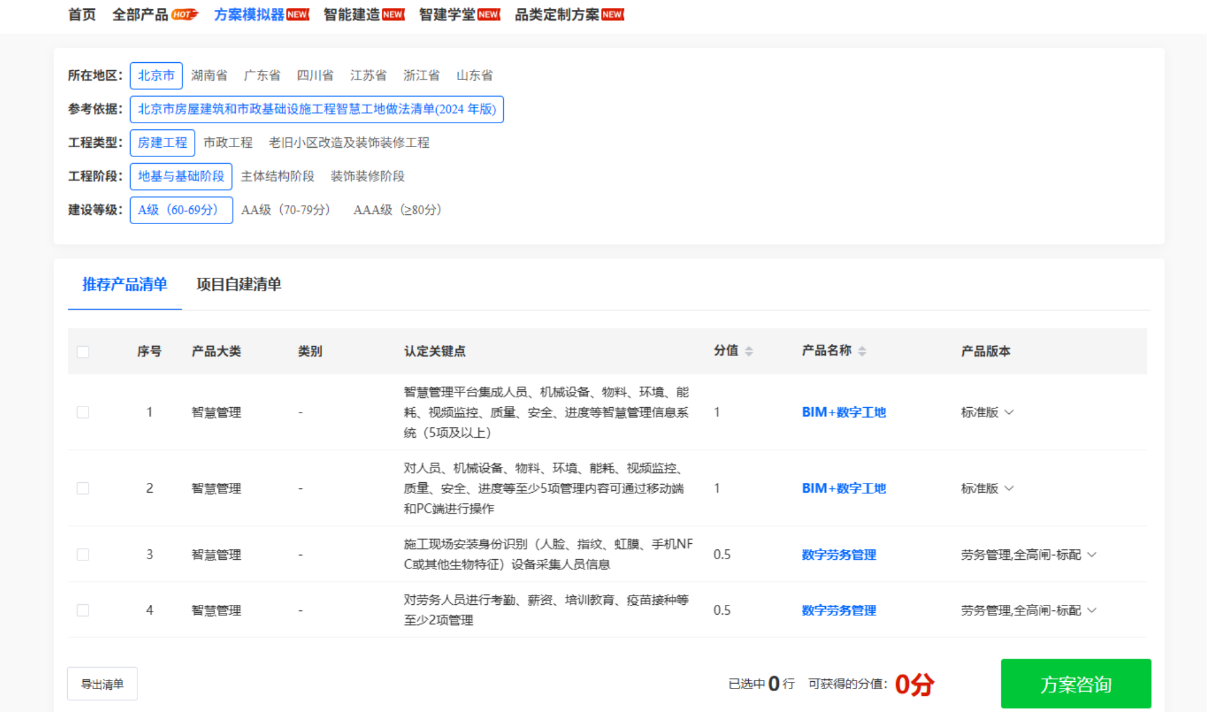This screenshot has width=1207, height=712.
Task: Select the 广东省 region option
Action: coord(262,75)
